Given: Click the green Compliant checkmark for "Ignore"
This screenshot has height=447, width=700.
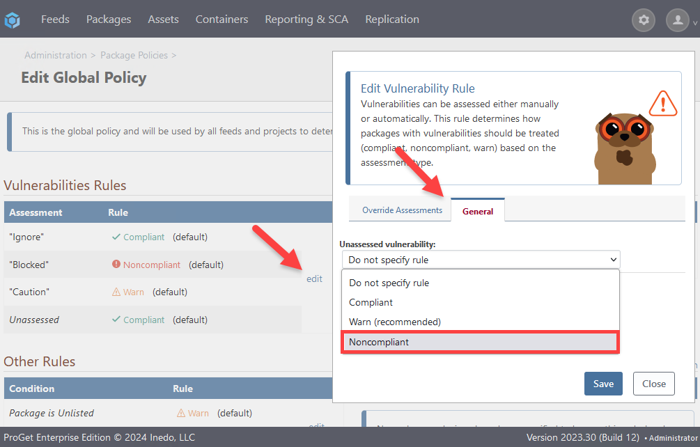Looking at the screenshot, I should [x=116, y=237].
